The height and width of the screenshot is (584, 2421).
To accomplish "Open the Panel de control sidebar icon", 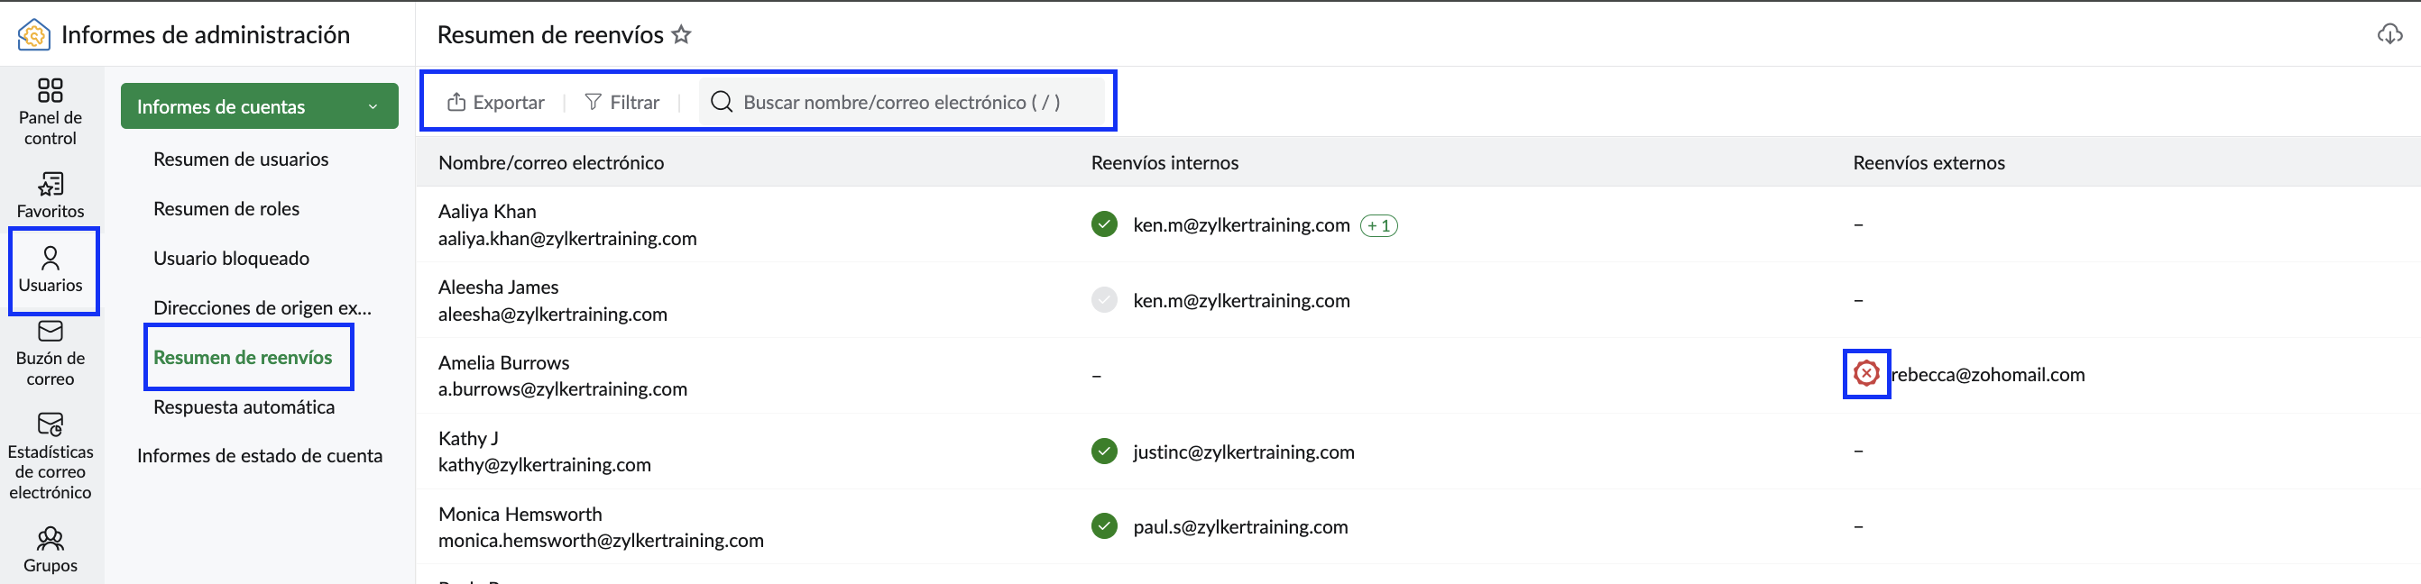I will [x=50, y=112].
